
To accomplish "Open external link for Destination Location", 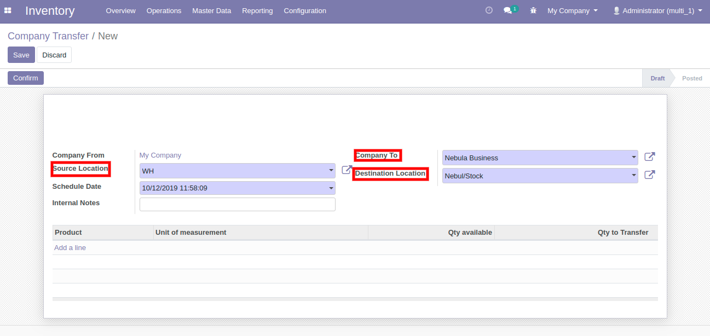I will point(649,175).
